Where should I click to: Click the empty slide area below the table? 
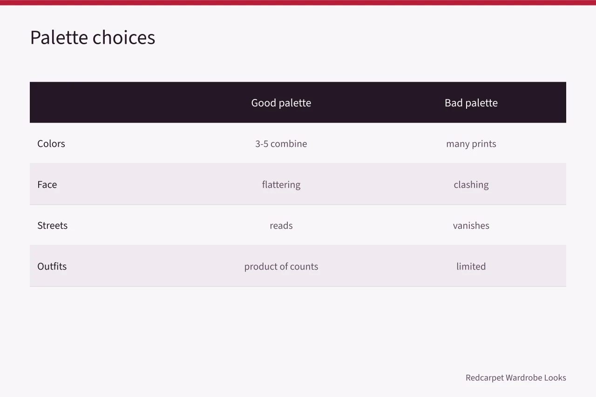pyautogui.click(x=298, y=325)
